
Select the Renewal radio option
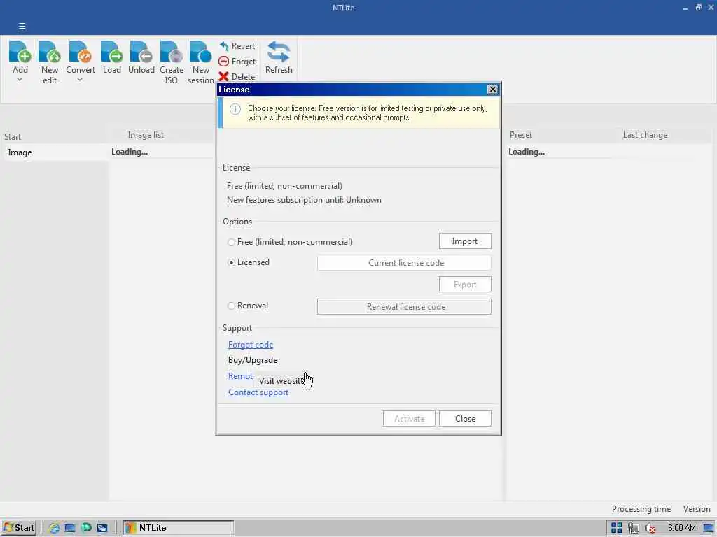pos(231,306)
